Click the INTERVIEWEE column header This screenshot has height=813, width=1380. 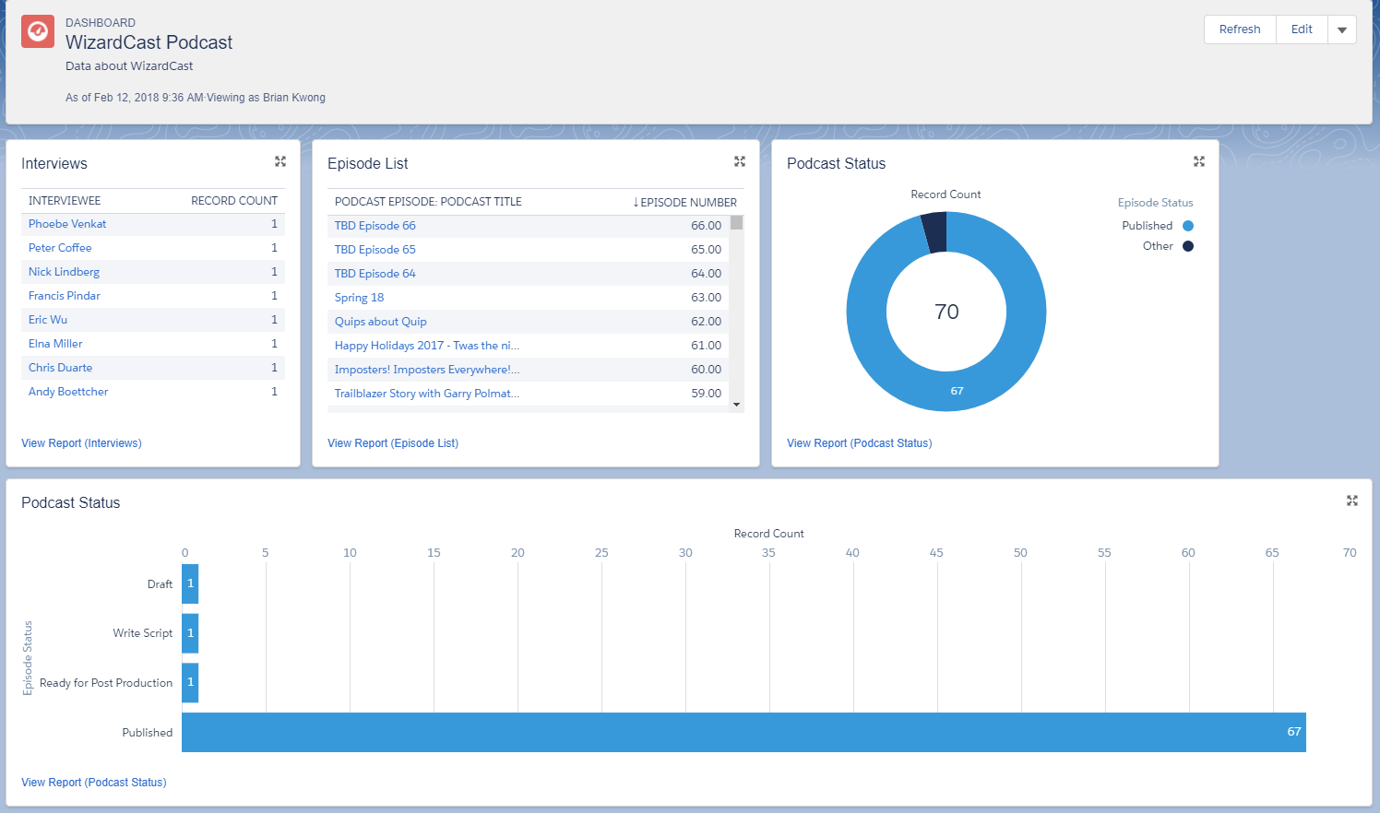click(65, 201)
